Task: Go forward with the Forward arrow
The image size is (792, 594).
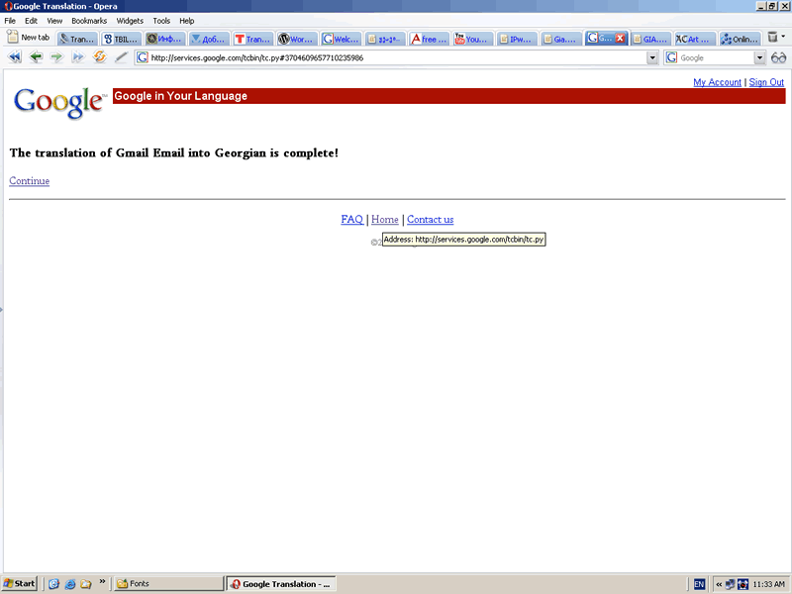Action: point(56,57)
